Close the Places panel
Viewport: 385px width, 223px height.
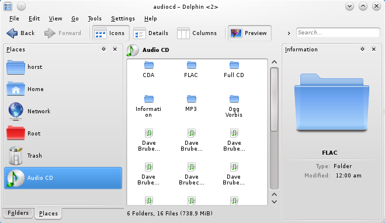[x=115, y=49]
